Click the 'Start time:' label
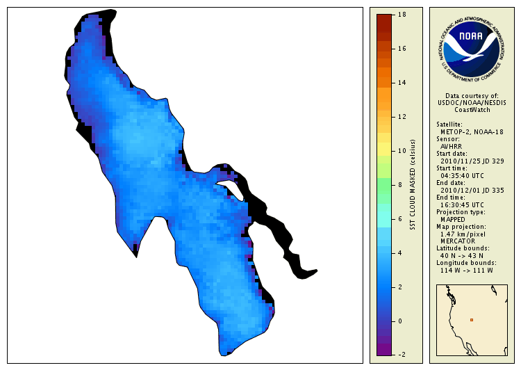The width and height of the screenshot is (521, 370). [x=452, y=168]
